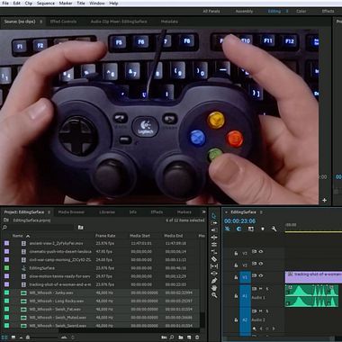342x342 pixels.
Task: Select the Track Select Backward tool
Action: click(x=214, y=230)
